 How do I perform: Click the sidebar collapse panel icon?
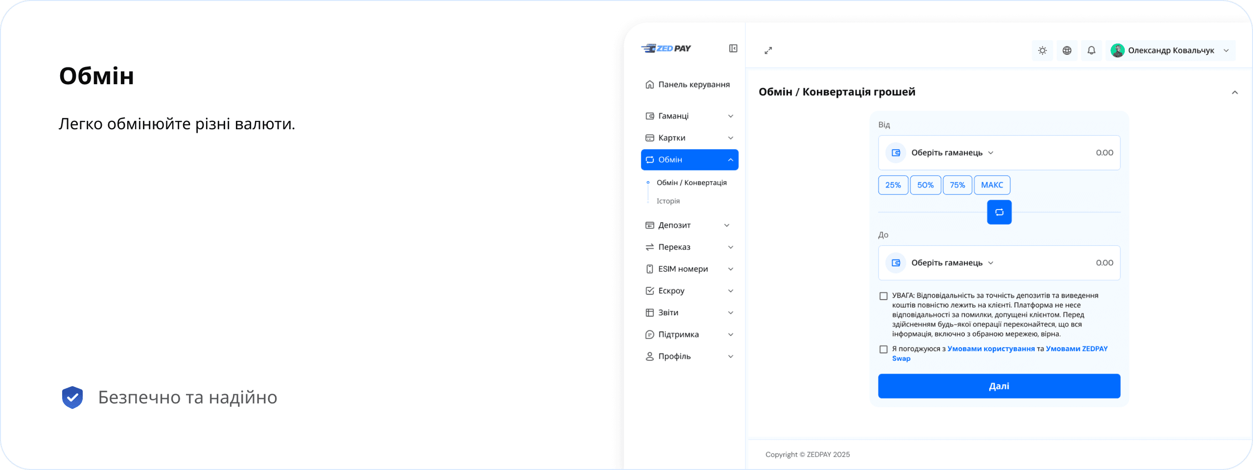tap(733, 48)
